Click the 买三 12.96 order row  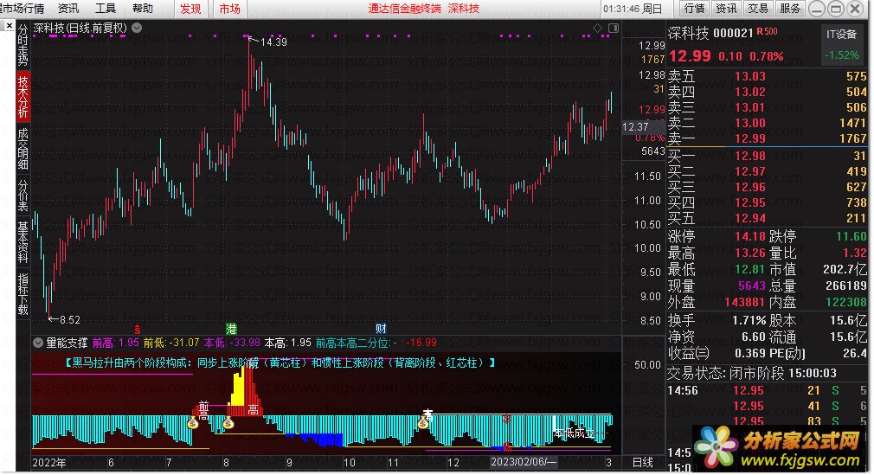click(x=767, y=188)
